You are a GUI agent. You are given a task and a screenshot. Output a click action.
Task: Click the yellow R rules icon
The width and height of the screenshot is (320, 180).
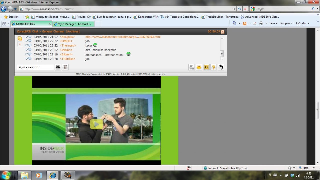click(x=206, y=67)
